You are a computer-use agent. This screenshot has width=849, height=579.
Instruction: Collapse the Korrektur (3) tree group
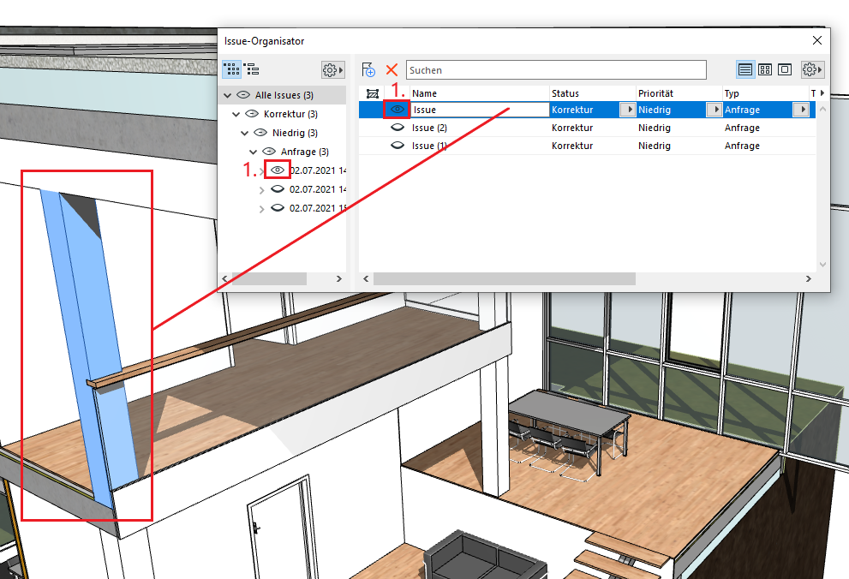click(236, 114)
